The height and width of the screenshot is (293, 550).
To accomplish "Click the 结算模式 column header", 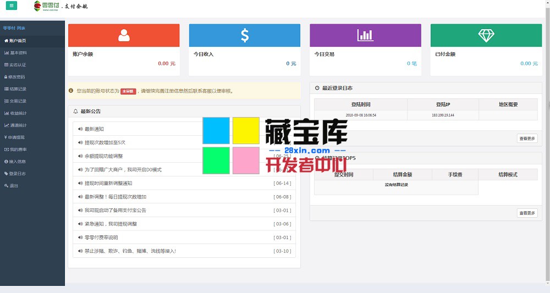I will click(508, 175).
